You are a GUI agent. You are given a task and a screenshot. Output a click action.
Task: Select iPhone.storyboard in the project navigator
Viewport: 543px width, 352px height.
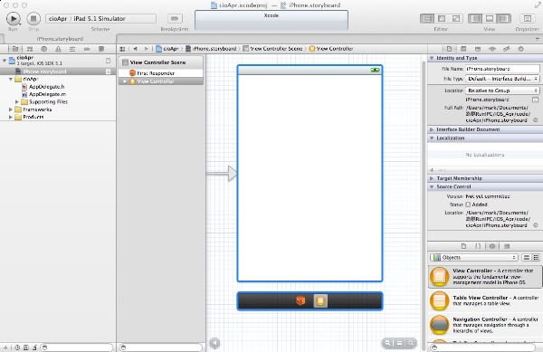pyautogui.click(x=58, y=71)
